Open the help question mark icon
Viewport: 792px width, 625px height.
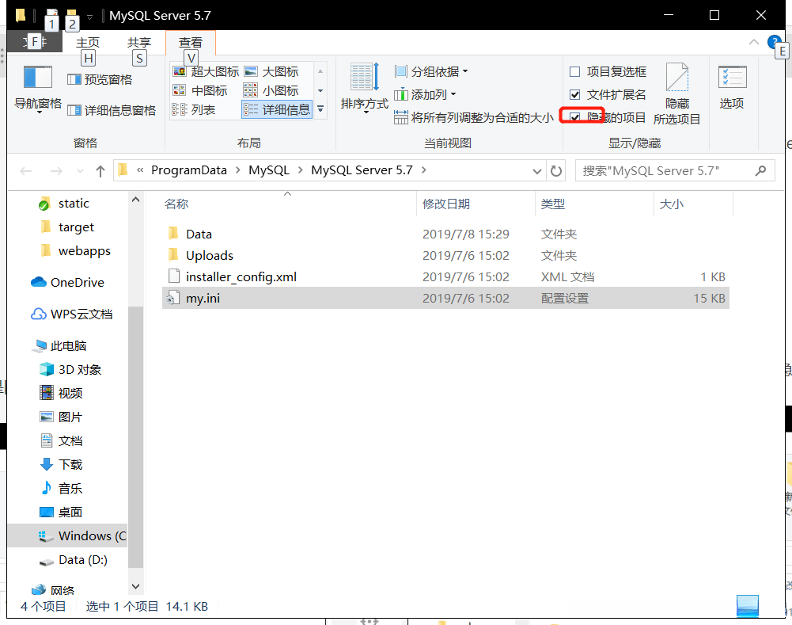[774, 42]
